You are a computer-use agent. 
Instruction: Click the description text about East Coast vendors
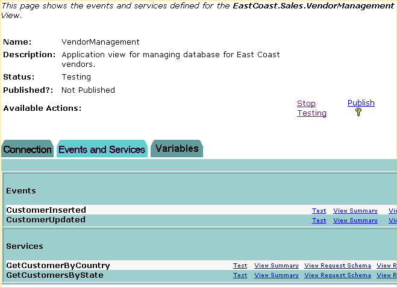(170, 59)
